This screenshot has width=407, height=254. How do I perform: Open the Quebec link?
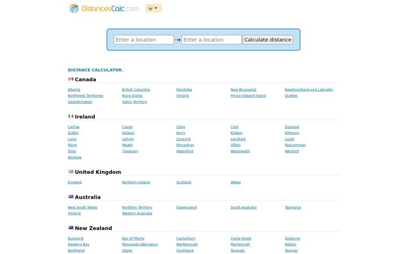click(291, 95)
